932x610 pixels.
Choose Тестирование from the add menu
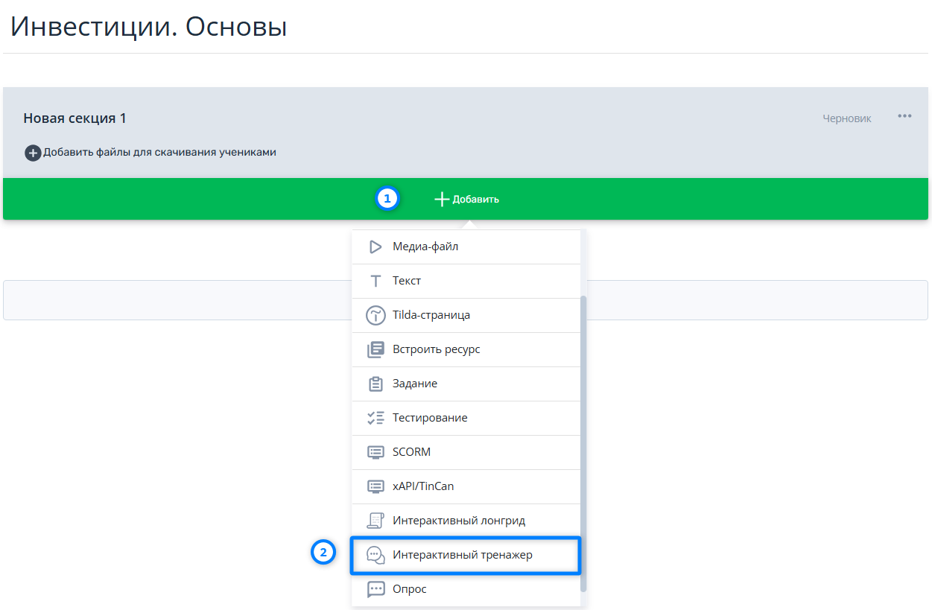click(430, 418)
